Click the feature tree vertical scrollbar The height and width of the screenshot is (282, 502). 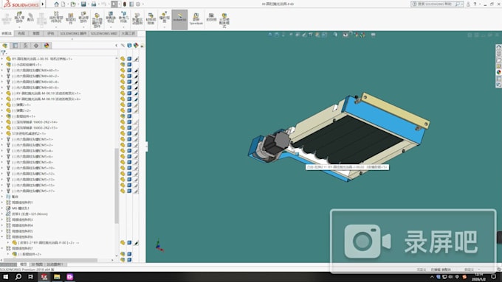coord(117,186)
